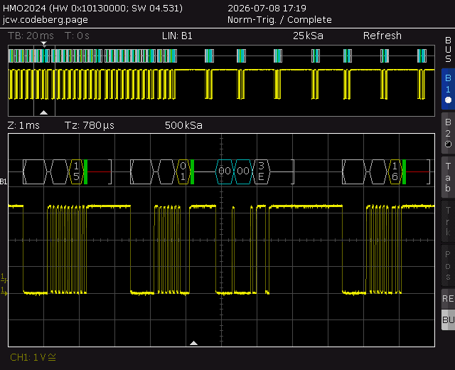Click the T: 0 s trigger time readout
Image resolution: width=455 pixels, height=370 pixels.
pos(77,36)
